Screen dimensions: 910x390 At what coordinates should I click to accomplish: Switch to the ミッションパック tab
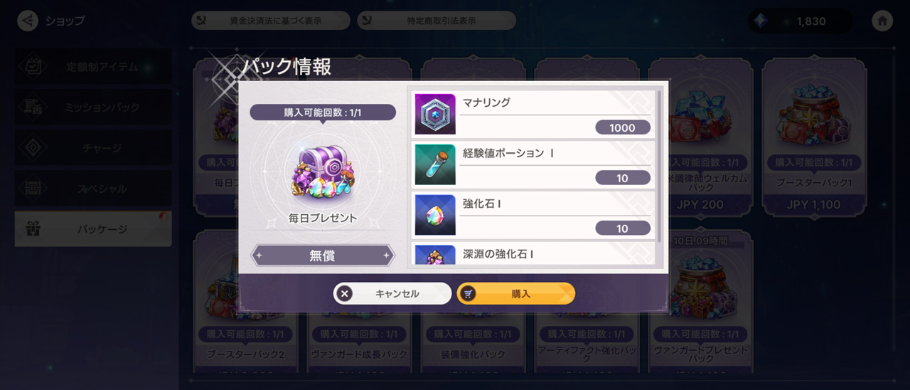coord(93,107)
